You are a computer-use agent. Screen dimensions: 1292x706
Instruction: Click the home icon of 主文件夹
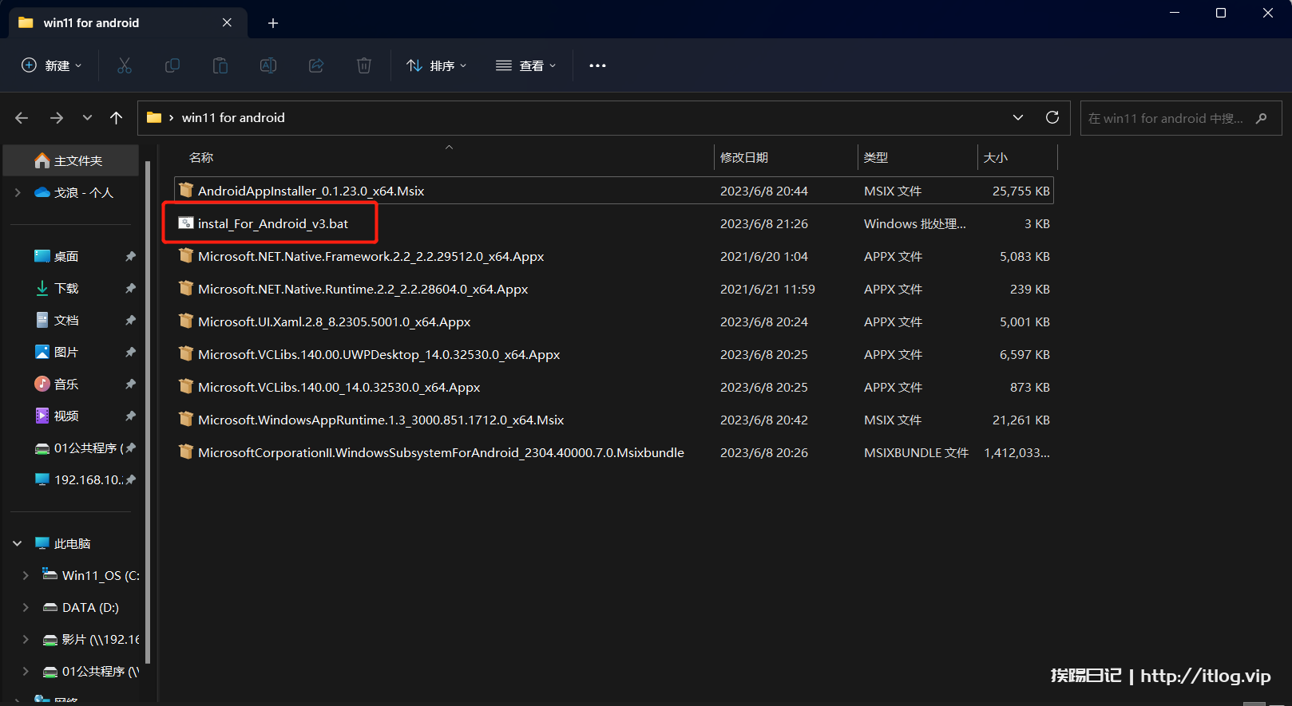pyautogui.click(x=42, y=160)
